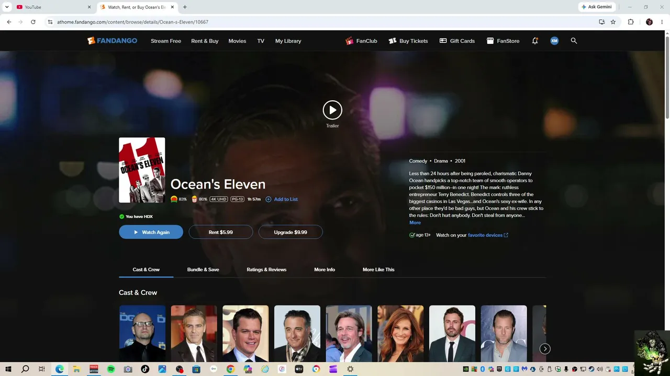Switch to More Like This tab
The width and height of the screenshot is (670, 376).
378,269
